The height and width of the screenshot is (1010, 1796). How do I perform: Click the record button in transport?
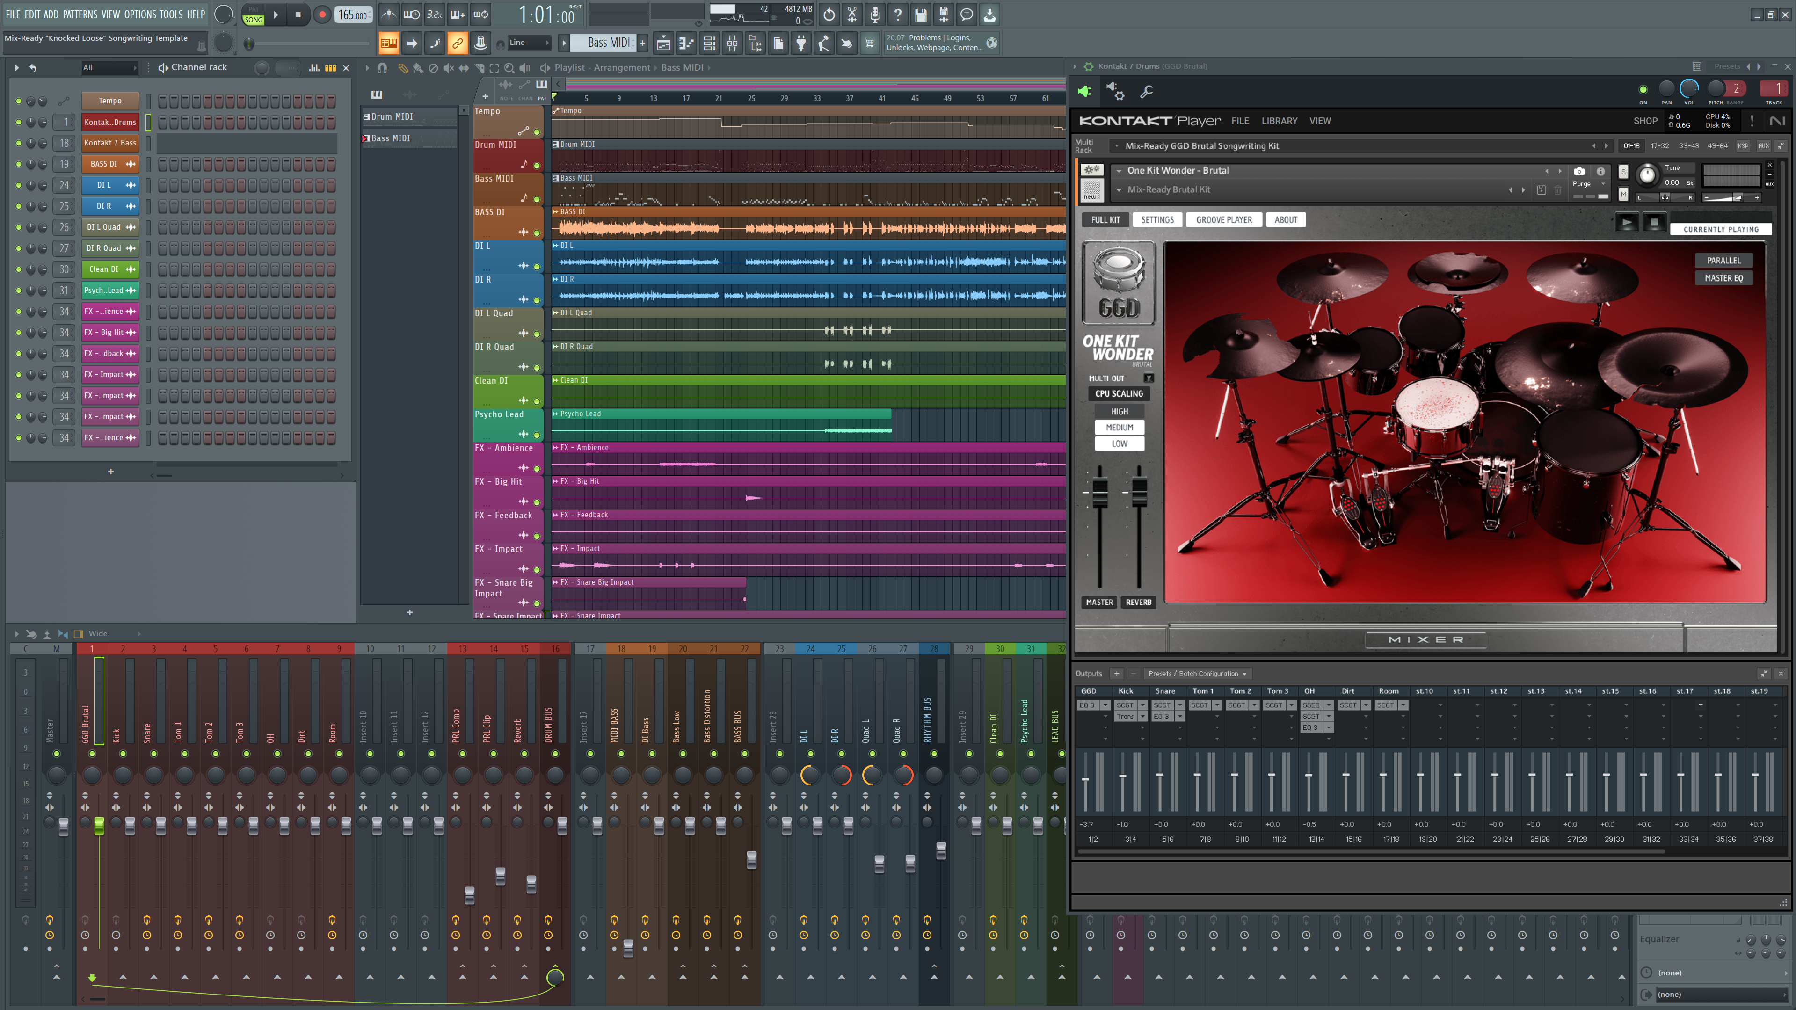tap(321, 15)
